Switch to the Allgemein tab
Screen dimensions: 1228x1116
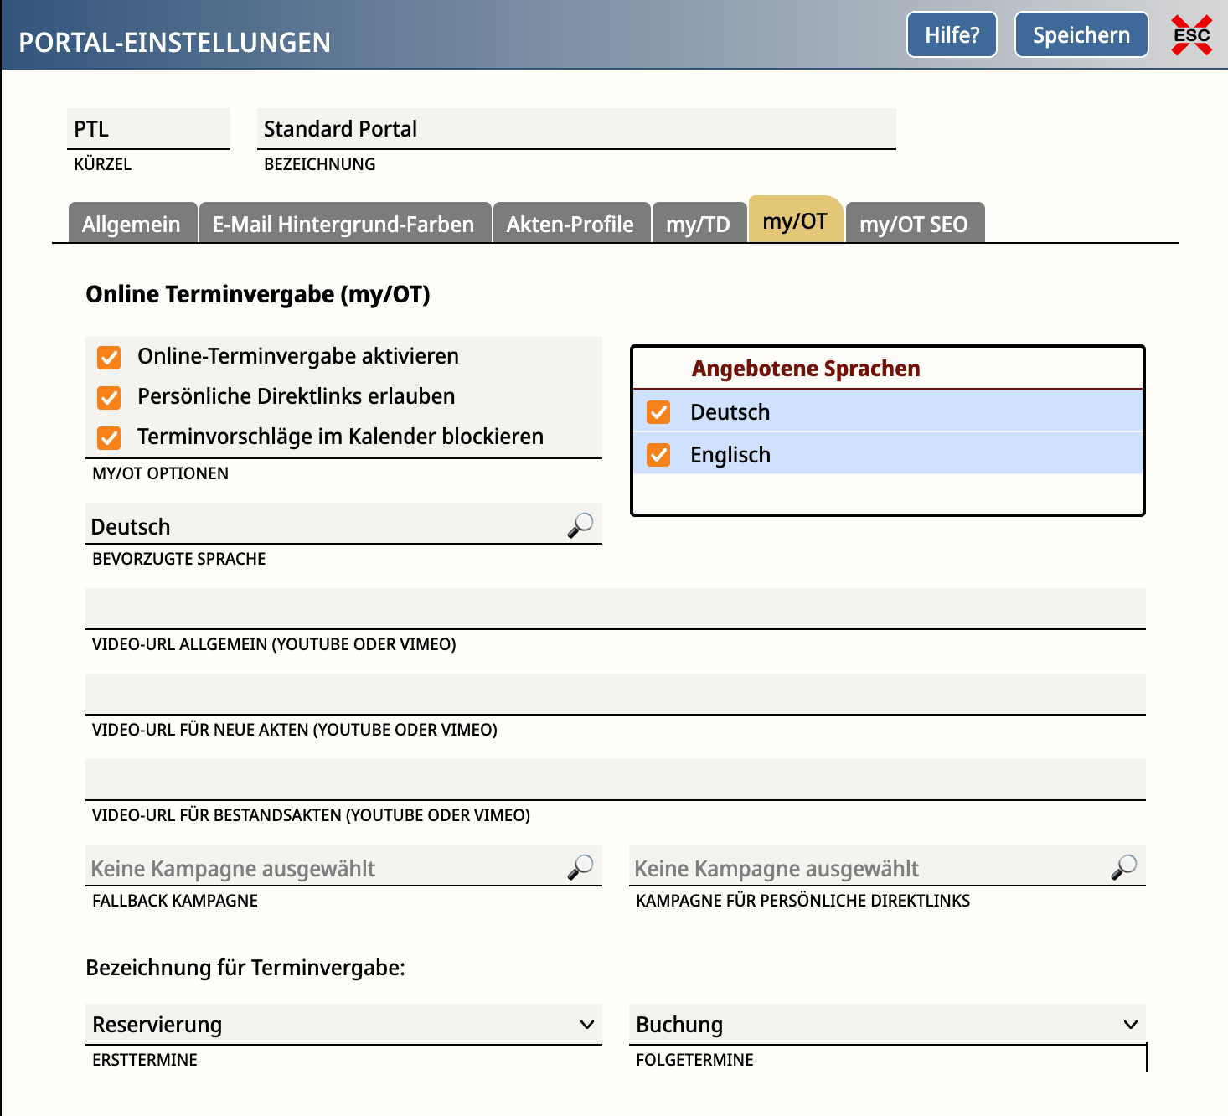(132, 224)
